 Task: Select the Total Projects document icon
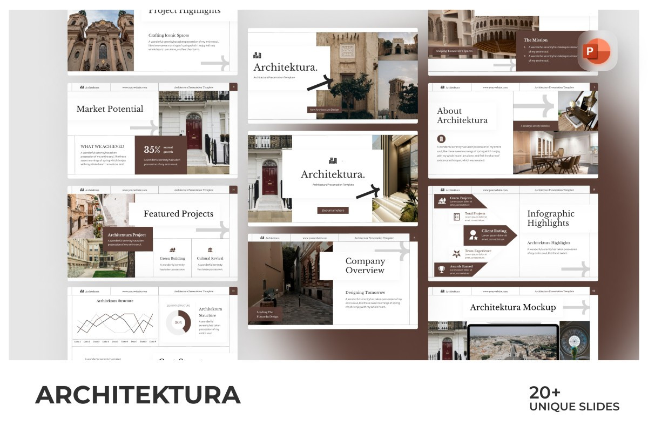pos(456,217)
